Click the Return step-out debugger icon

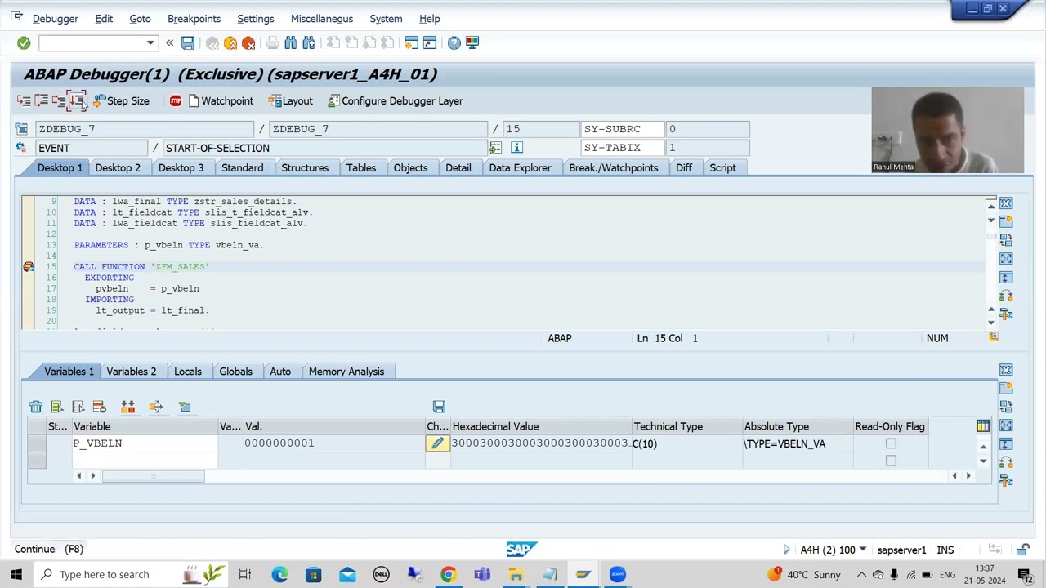(59, 100)
